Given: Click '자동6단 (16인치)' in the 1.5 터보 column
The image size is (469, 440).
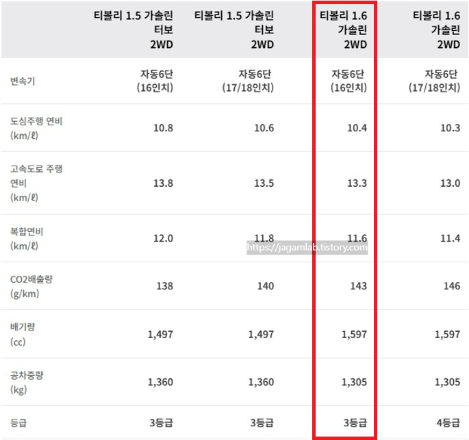Looking at the screenshot, I should tap(155, 81).
